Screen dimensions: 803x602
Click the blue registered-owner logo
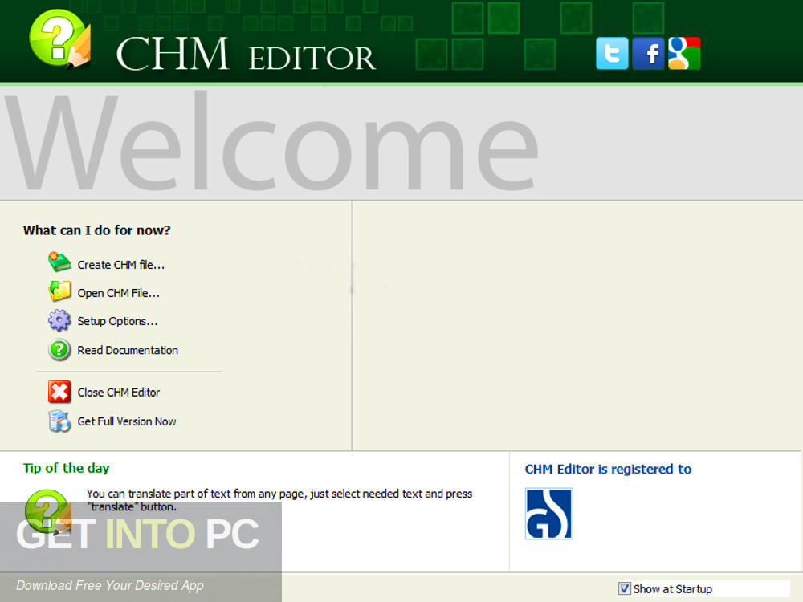pyautogui.click(x=548, y=514)
